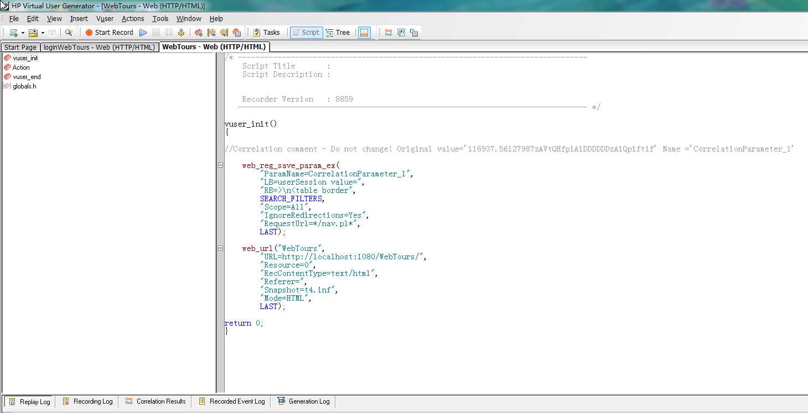Image resolution: width=808 pixels, height=413 pixels.
Task: Collapse the web_url code block
Action: click(220, 248)
